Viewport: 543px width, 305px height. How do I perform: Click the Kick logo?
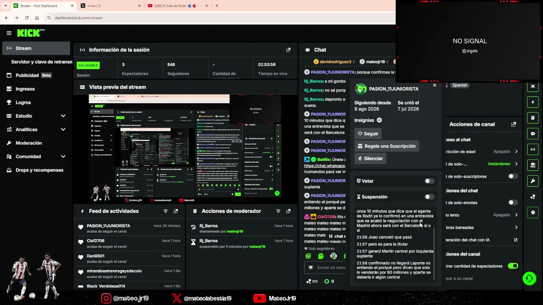pyautogui.click(x=31, y=33)
